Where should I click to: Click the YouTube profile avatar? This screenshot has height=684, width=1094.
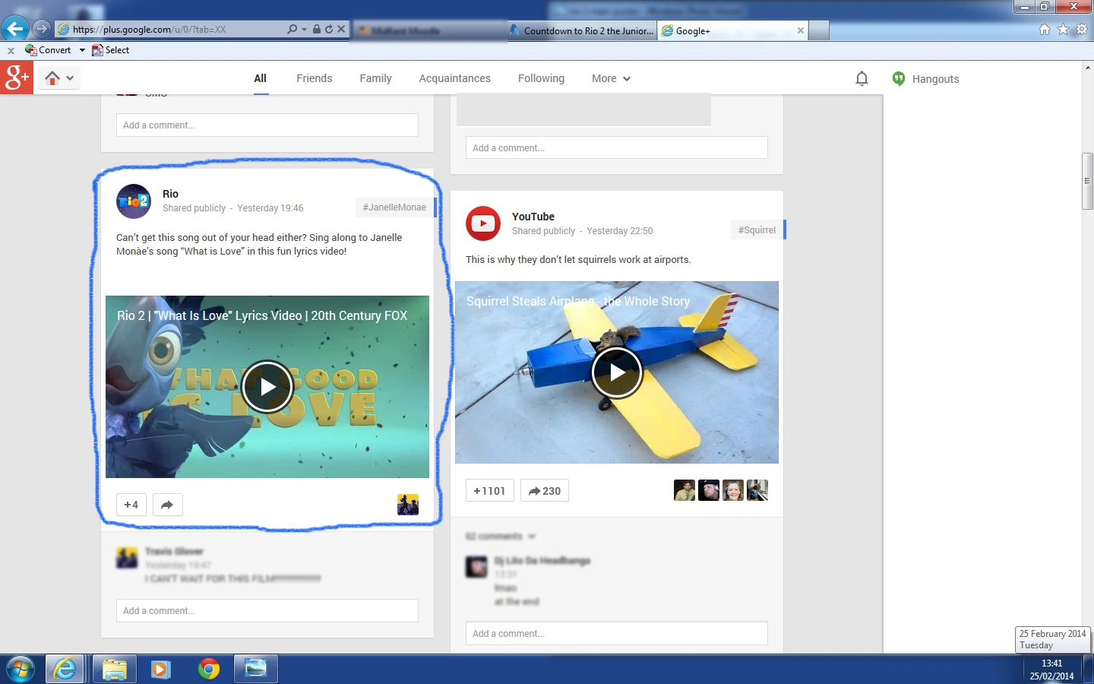(483, 223)
